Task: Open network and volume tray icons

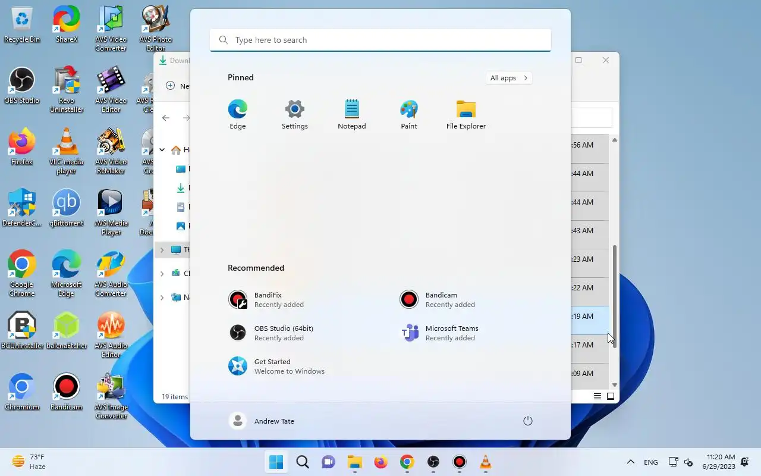Action: (681, 462)
